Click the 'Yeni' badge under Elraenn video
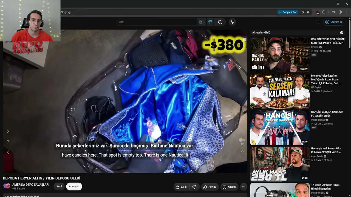Screen dimensions: 351x197 click(314, 55)
